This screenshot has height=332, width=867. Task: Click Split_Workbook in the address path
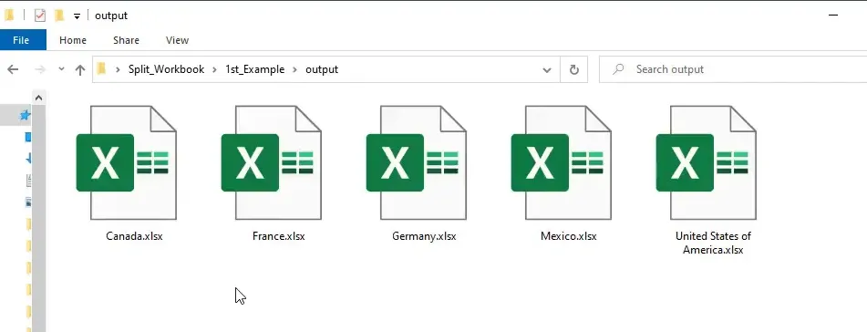167,69
